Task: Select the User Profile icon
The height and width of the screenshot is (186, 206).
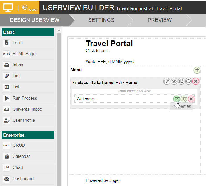Action: (x=7, y=120)
